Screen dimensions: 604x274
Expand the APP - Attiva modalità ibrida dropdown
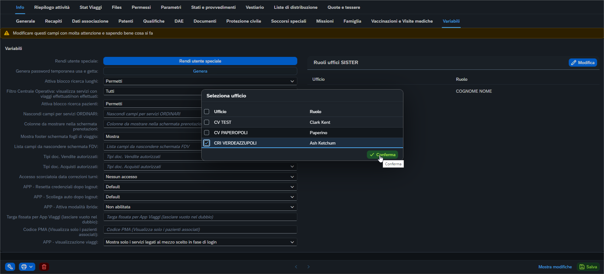[292, 207]
